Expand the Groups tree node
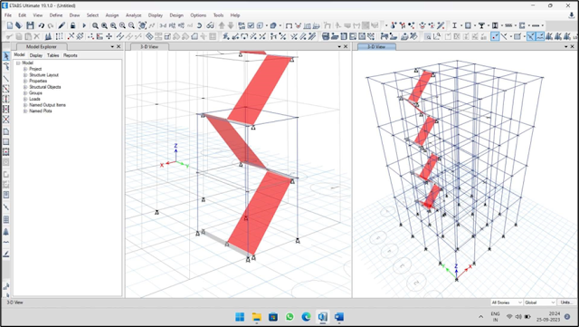 (x=25, y=93)
